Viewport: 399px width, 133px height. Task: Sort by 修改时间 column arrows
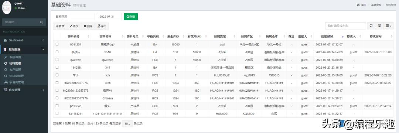point(391,37)
